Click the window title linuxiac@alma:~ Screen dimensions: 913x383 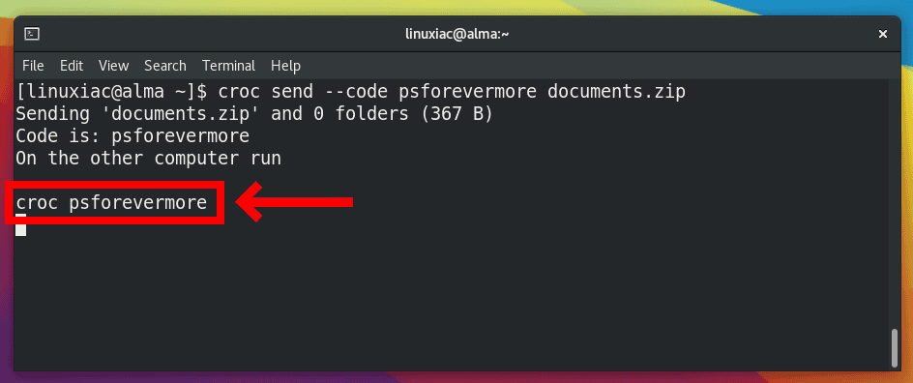tap(457, 35)
